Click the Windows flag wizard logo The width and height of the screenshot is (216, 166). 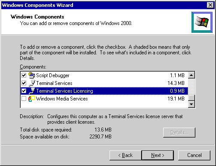point(202,22)
